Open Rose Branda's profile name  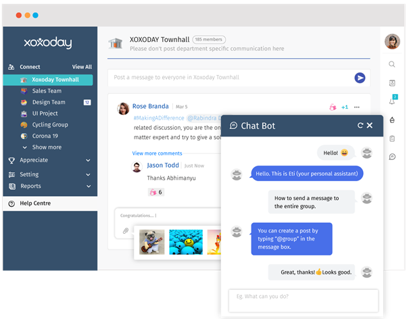[151, 106]
